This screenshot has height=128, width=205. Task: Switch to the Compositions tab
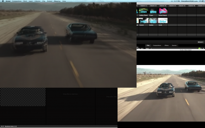(157, 46)
